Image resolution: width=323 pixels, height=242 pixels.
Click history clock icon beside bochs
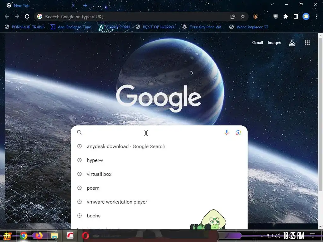79,216
